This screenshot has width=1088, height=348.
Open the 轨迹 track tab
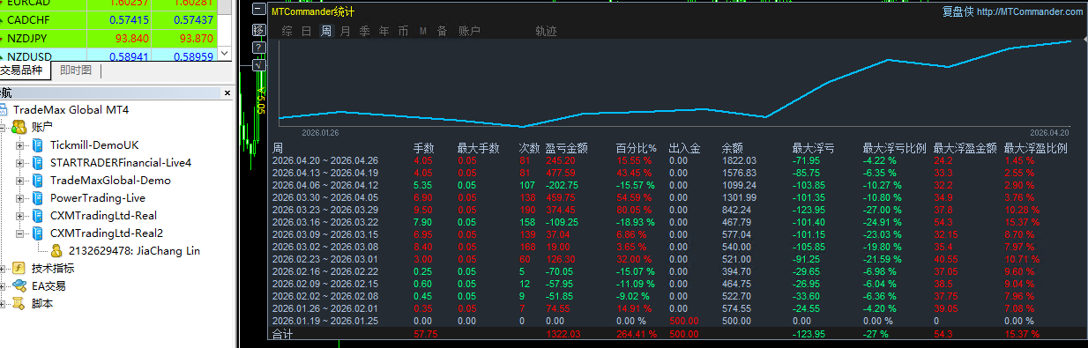546,31
